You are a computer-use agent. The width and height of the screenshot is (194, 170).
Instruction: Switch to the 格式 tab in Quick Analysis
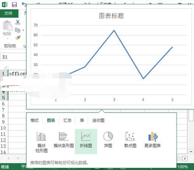[x=35, y=120]
